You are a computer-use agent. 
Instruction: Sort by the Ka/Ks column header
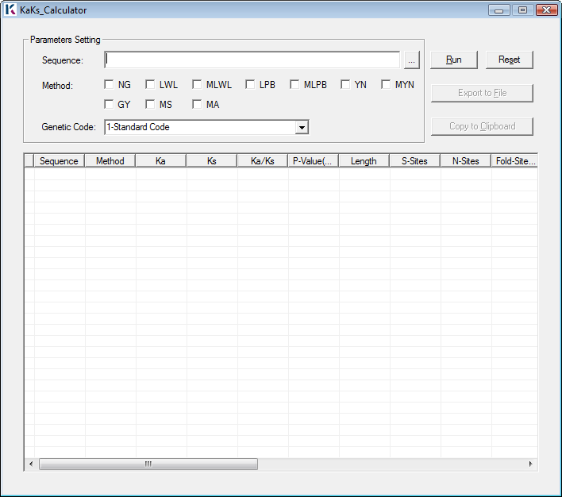tap(263, 161)
